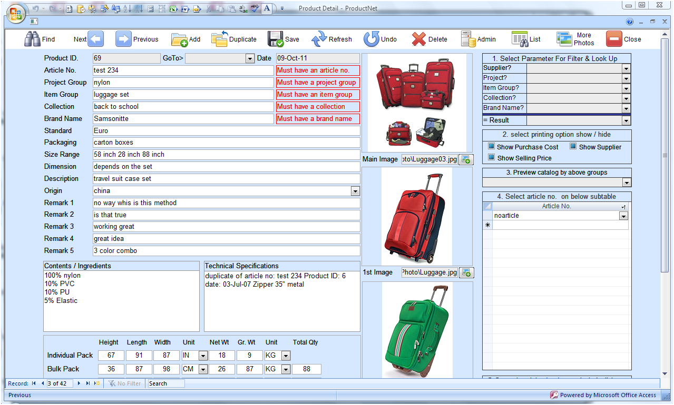
Task: Open the Supplier? filter dropdown
Action: point(626,68)
